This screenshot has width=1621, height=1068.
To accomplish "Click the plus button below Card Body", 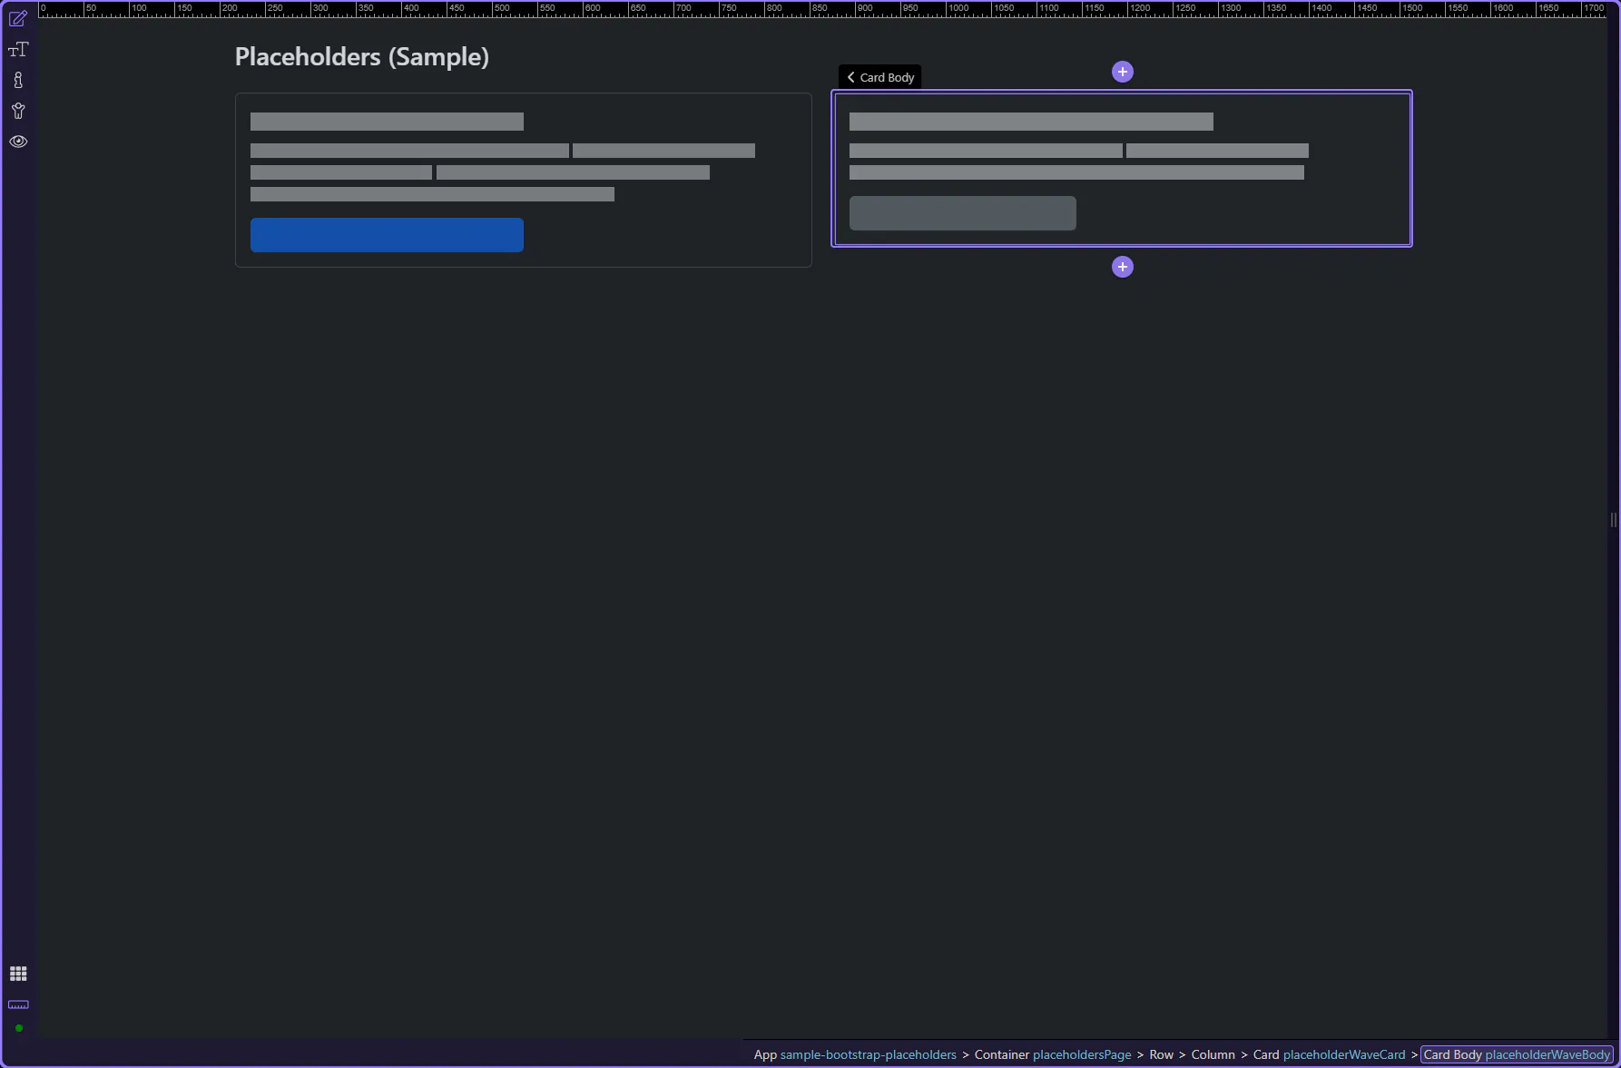I will [1123, 267].
